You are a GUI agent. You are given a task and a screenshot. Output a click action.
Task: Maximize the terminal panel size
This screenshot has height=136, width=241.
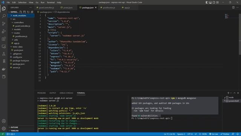pyautogui.click(x=235, y=93)
